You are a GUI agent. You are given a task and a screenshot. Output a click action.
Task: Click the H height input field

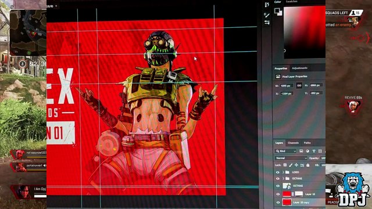tap(316, 85)
